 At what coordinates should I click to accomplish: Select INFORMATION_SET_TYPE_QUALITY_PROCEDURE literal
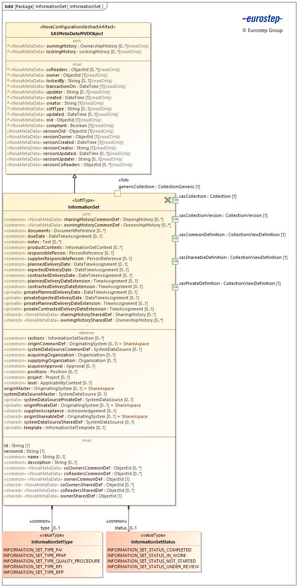click(x=52, y=561)
